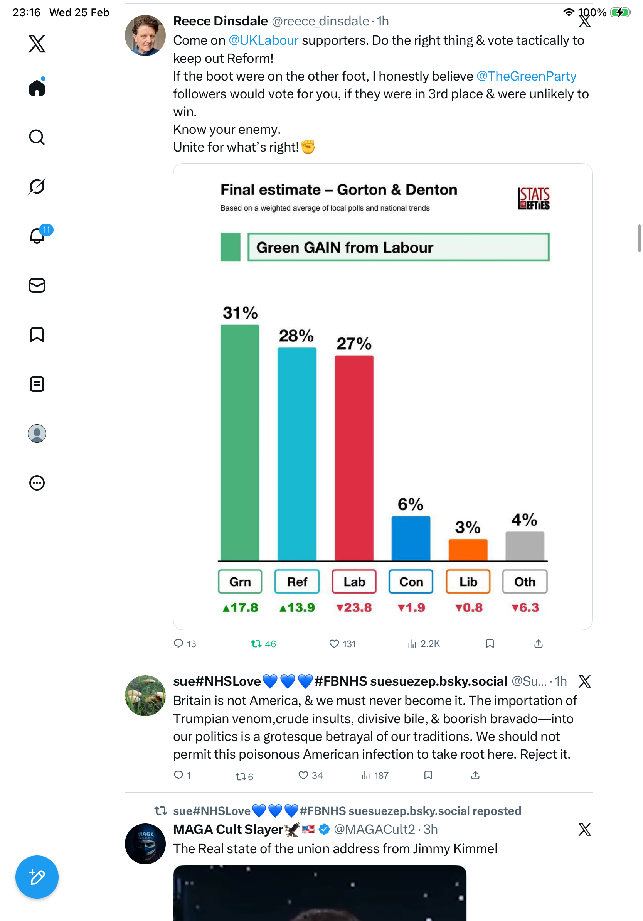Open Lists icon in the sidebar
Image resolution: width=643 pixels, height=921 pixels.
(x=37, y=384)
